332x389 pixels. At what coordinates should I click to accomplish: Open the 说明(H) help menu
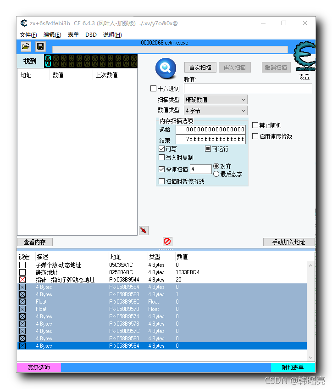click(x=112, y=35)
